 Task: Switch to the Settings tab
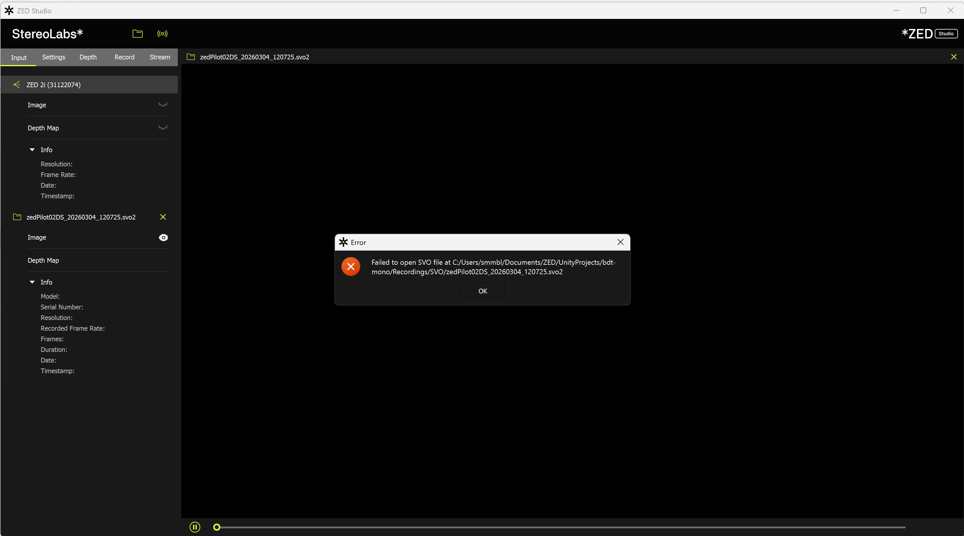point(53,57)
